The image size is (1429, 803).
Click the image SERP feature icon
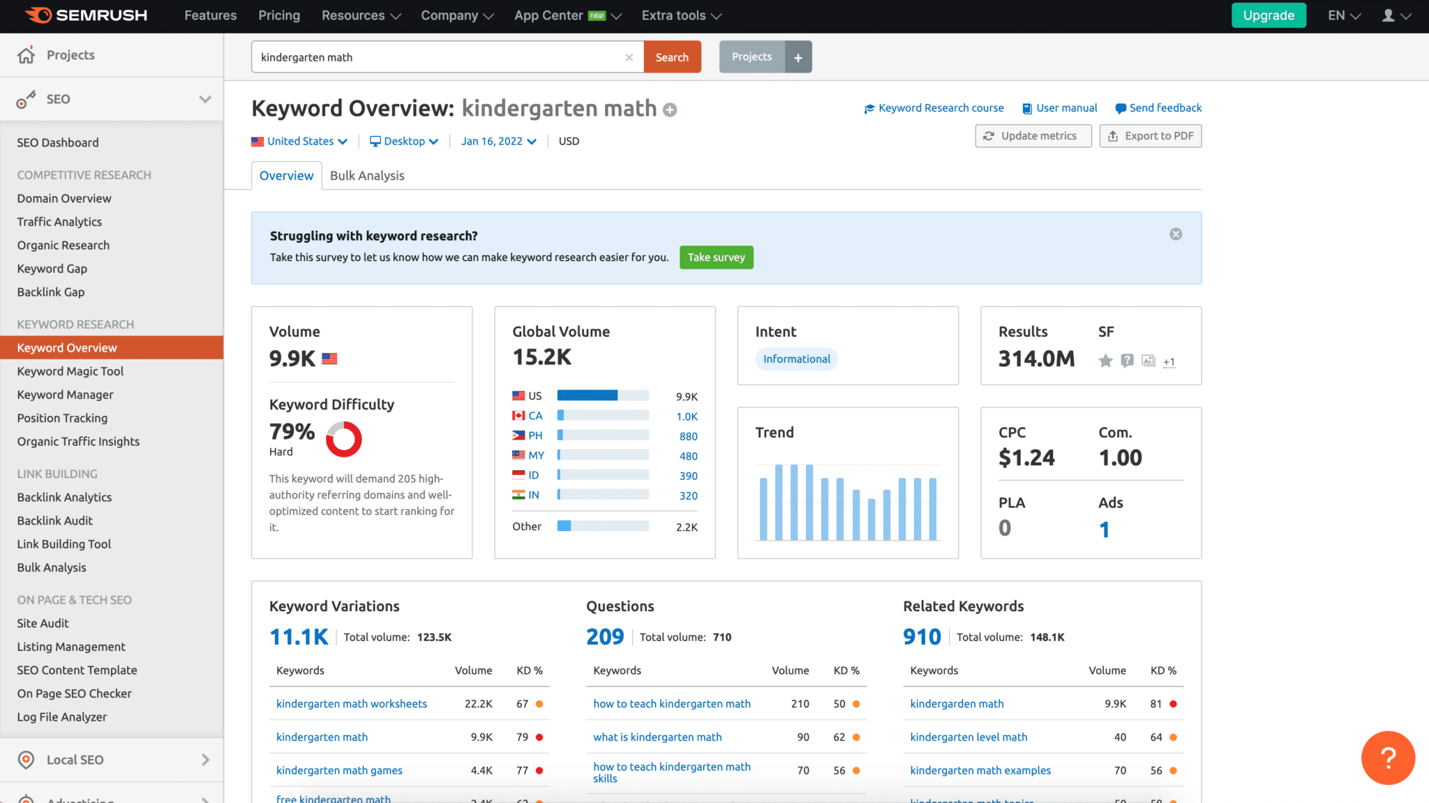click(x=1149, y=360)
